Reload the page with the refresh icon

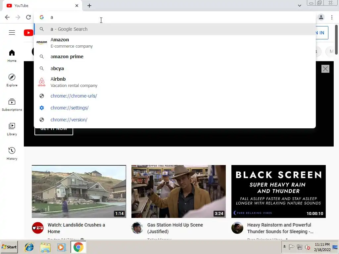click(28, 17)
